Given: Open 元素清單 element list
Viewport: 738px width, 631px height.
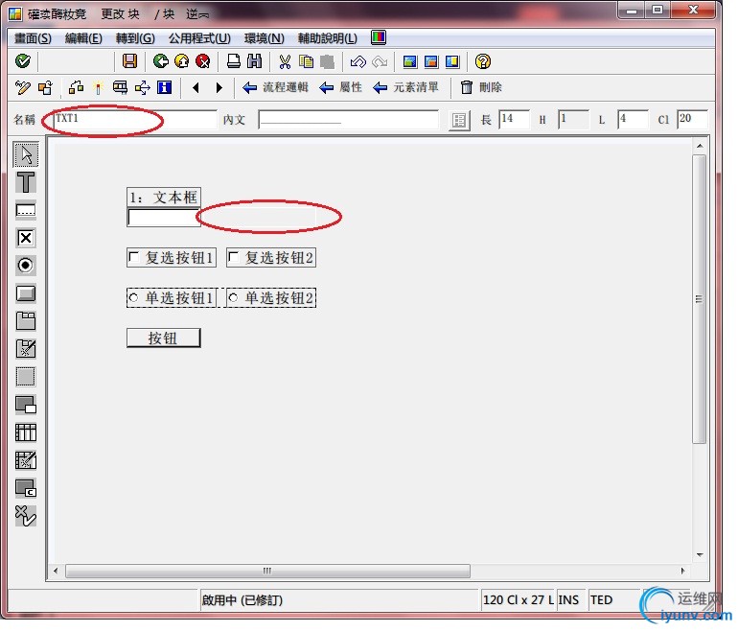Looking at the screenshot, I should coord(405,87).
